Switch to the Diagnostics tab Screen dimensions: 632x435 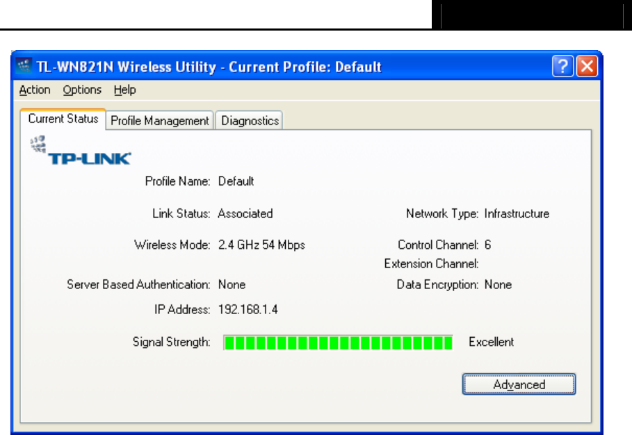(x=250, y=120)
